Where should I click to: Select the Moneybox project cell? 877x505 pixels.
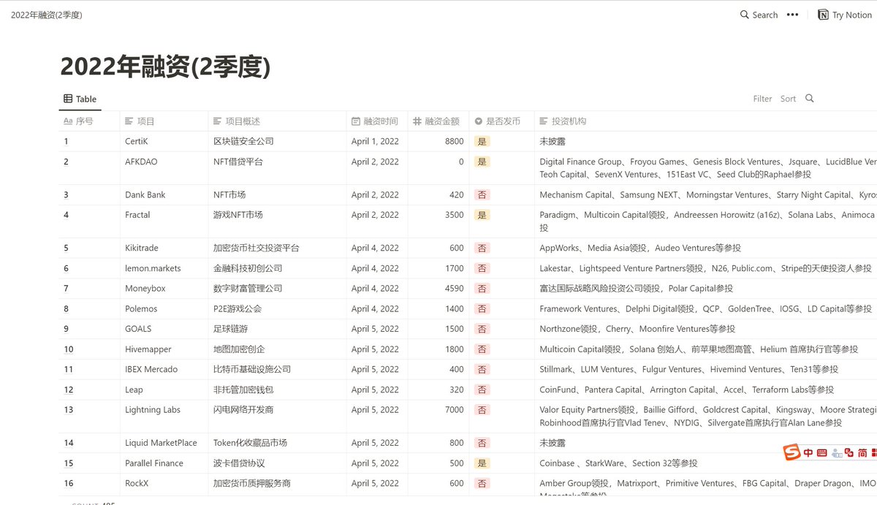click(x=164, y=288)
